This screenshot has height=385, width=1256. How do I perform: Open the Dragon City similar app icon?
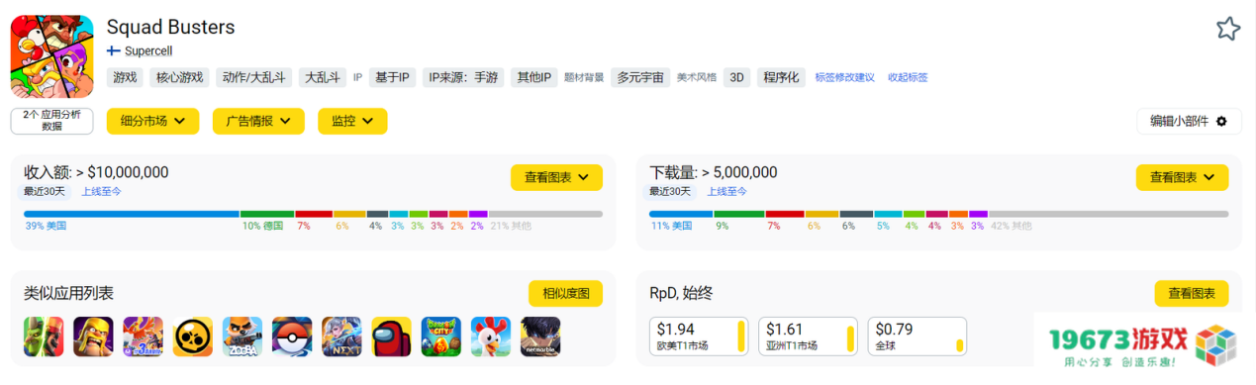pyautogui.click(x=440, y=337)
